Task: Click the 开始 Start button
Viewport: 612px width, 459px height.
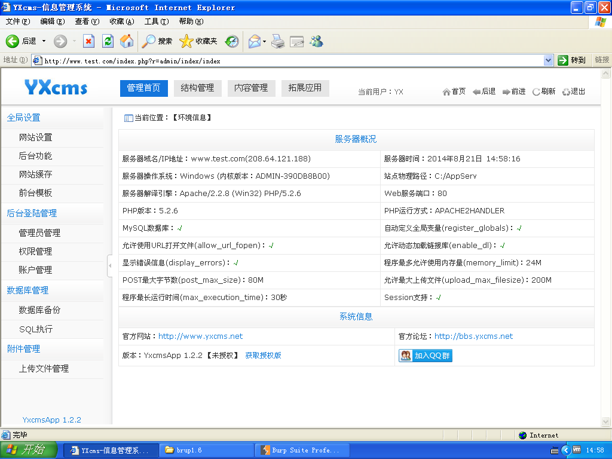Action: [29, 450]
